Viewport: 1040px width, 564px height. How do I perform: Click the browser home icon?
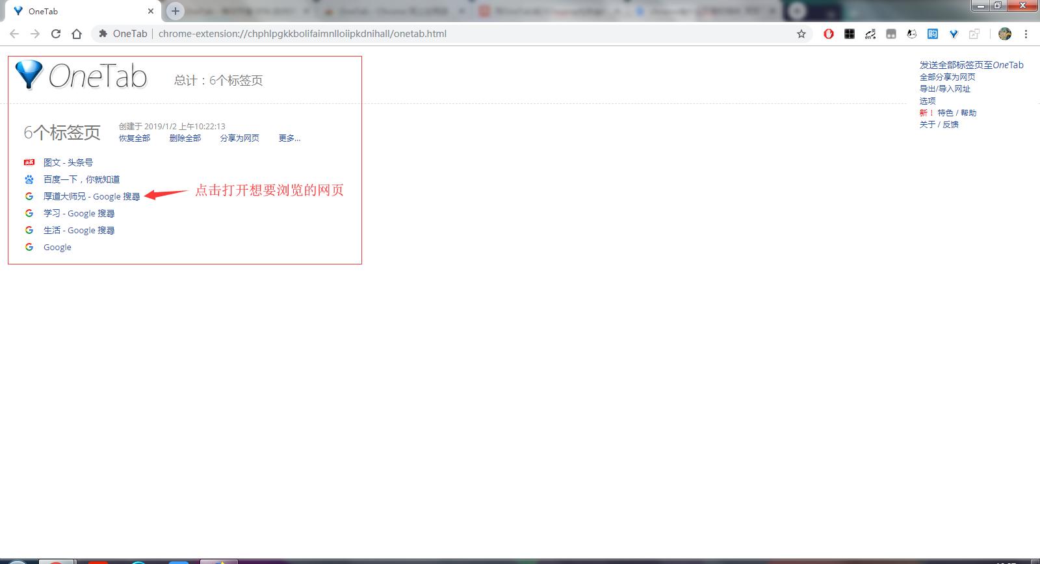[x=77, y=34]
